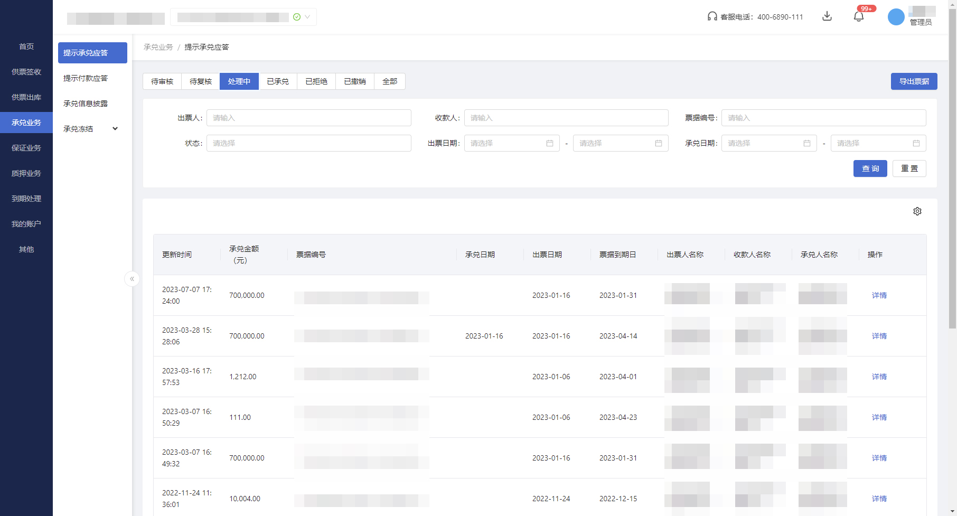Click the download icon in the header

tap(827, 16)
